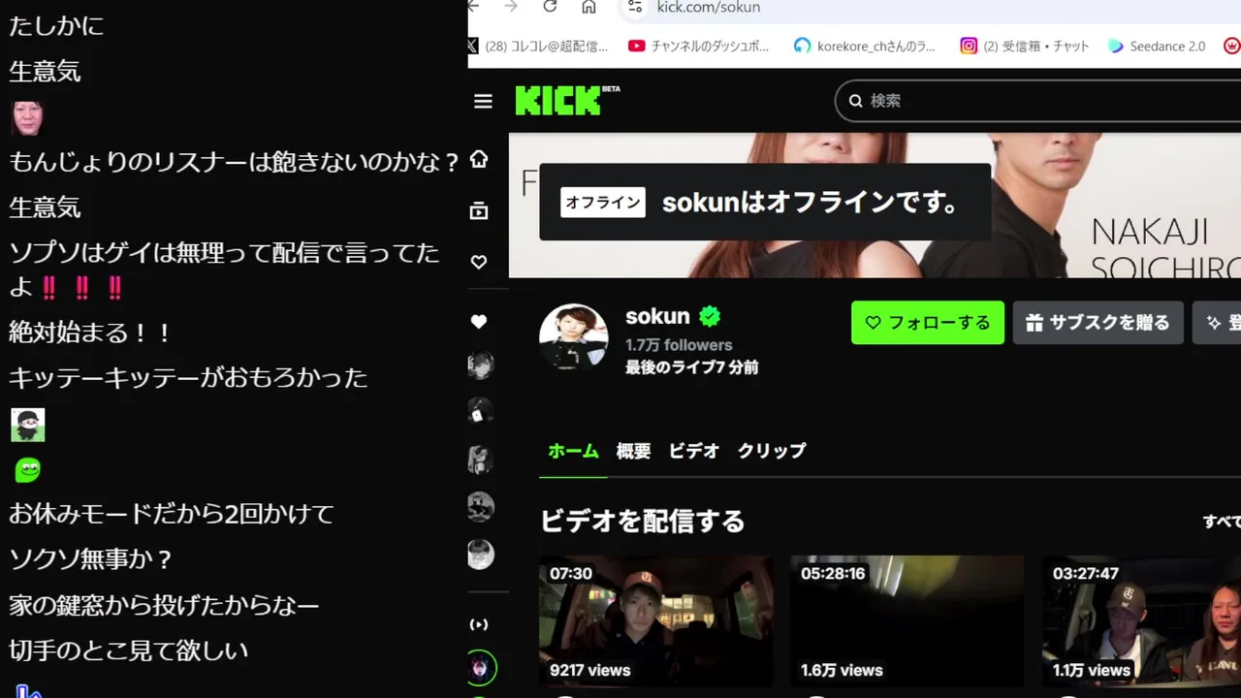Open the 03:27:47 video thumbnail
Viewport: 1241px width, 698px height.
(1141, 621)
